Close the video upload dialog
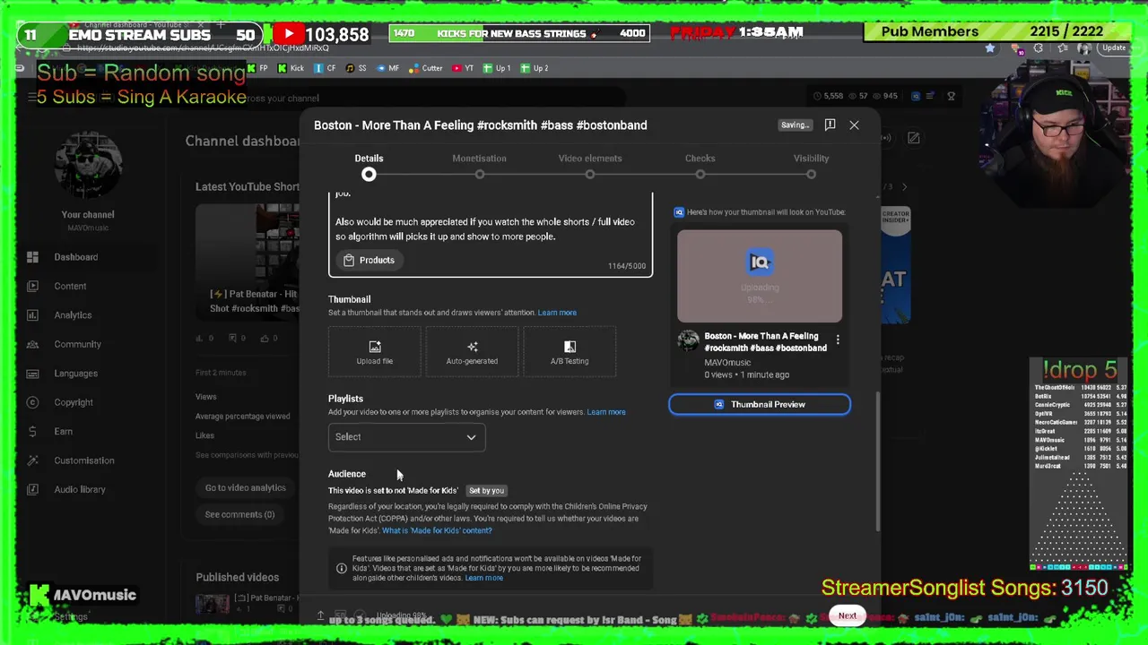This screenshot has height=645, width=1148. tap(854, 125)
